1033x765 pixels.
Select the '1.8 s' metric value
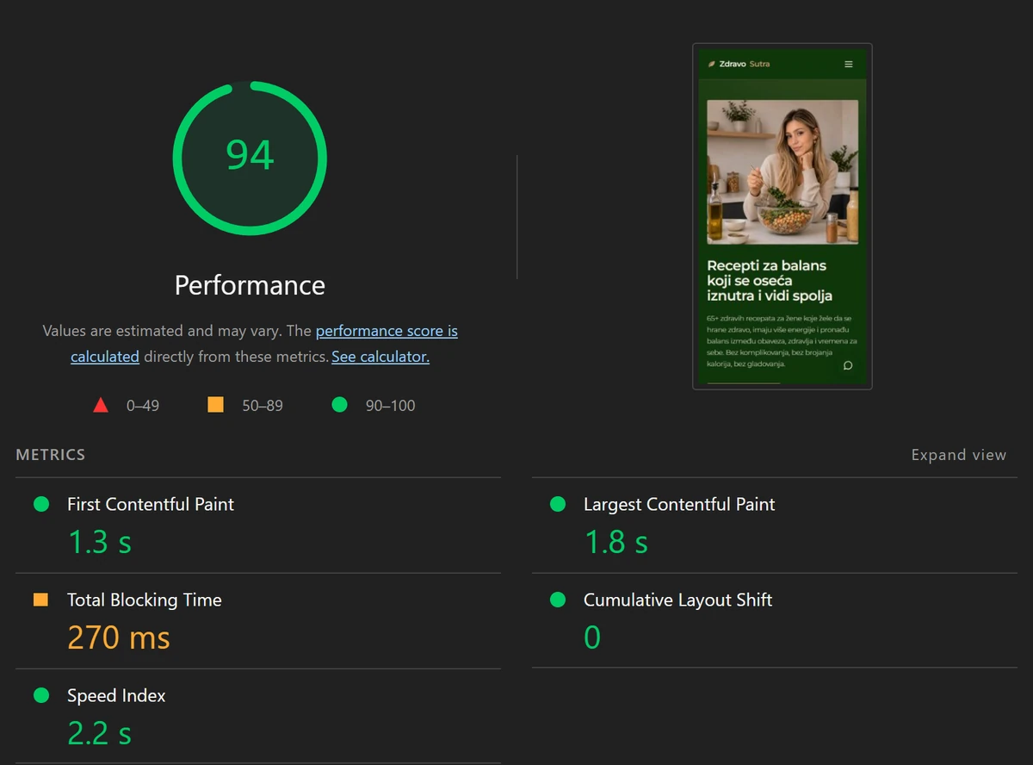(616, 542)
